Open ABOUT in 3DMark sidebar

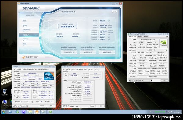24,44
